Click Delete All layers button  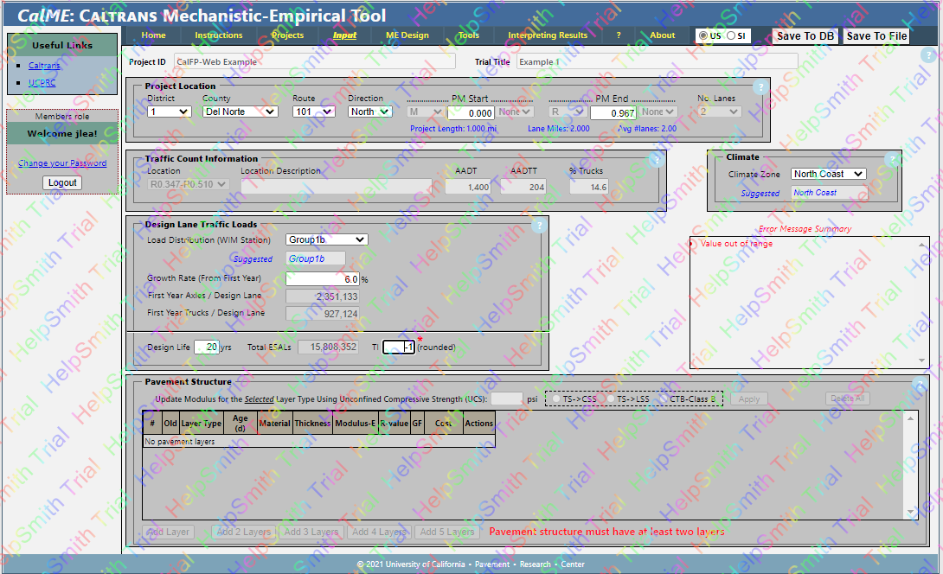847,399
